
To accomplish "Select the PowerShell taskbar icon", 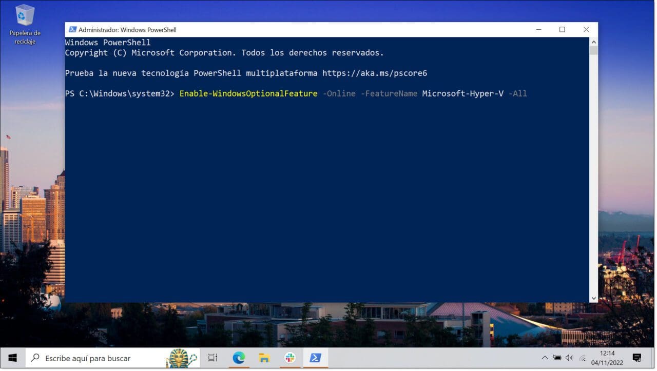I will pyautogui.click(x=315, y=358).
